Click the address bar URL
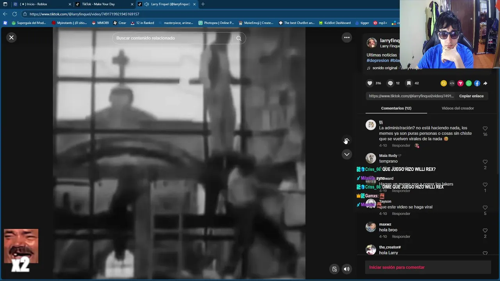 (x=84, y=14)
